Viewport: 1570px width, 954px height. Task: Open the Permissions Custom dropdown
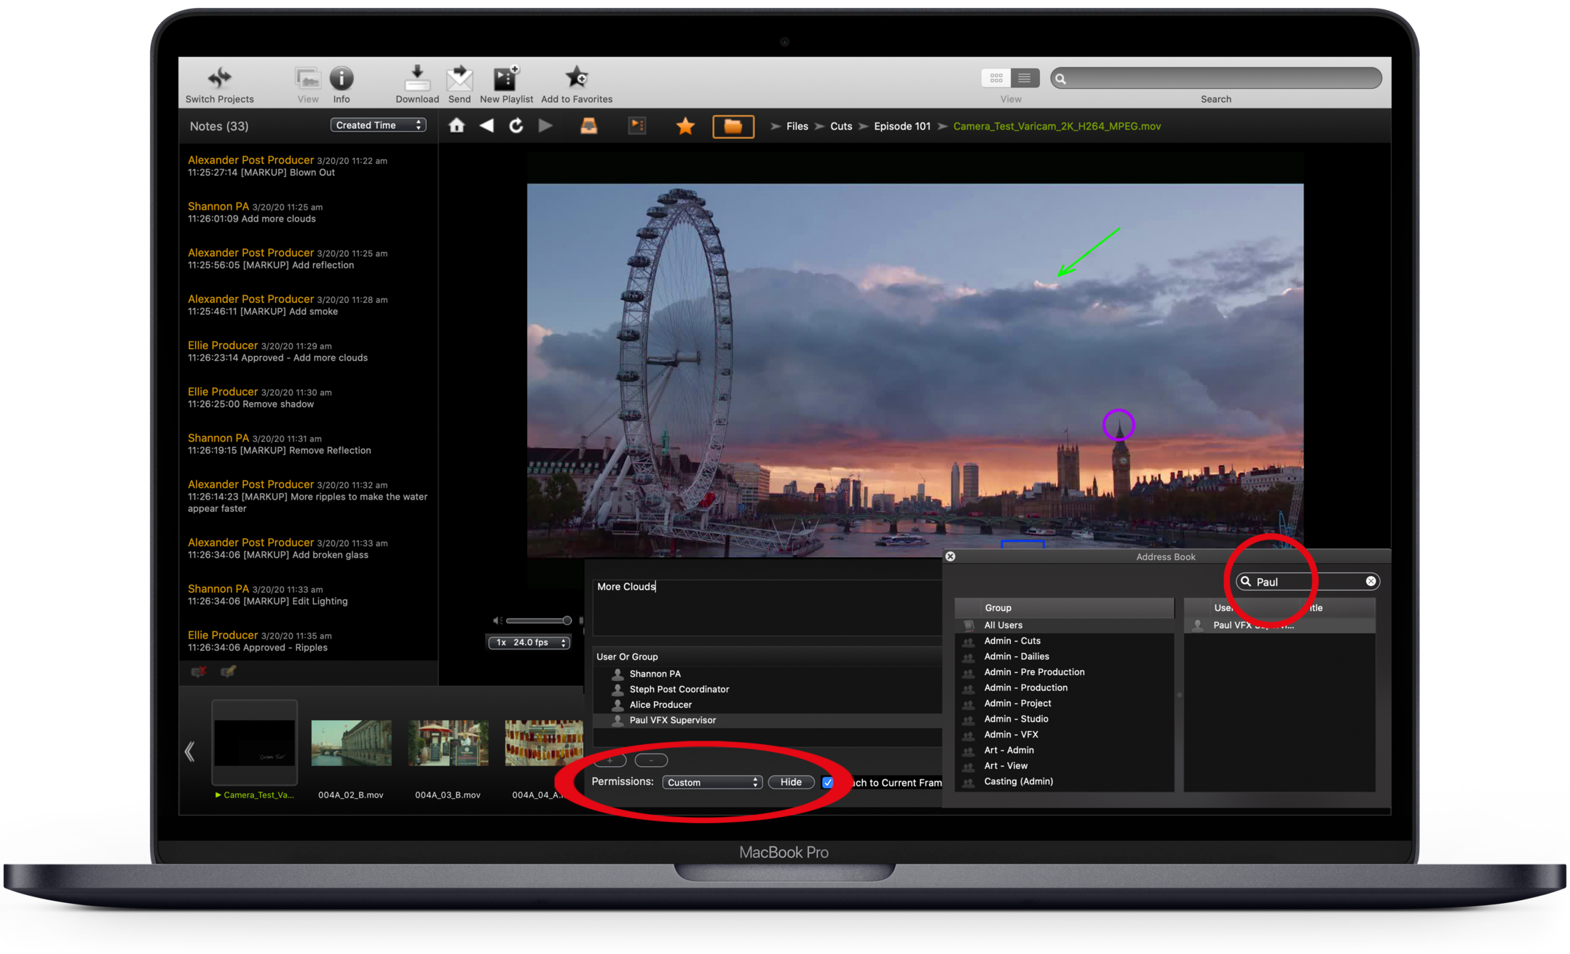coord(711,782)
